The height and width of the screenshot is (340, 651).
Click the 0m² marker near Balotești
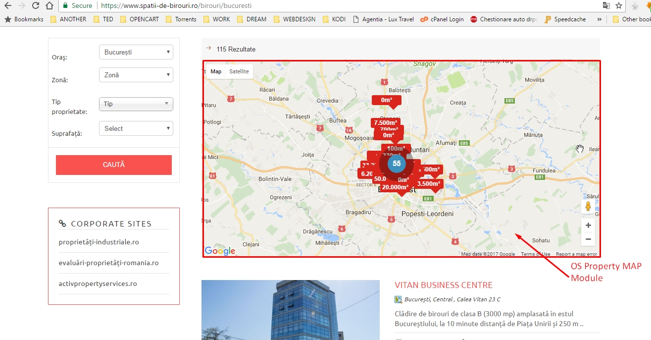387,100
